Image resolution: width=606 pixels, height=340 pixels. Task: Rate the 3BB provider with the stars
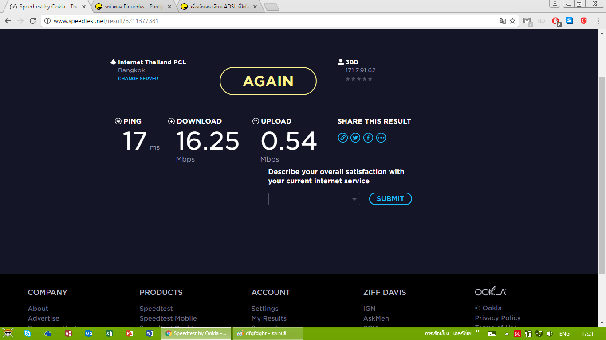tap(359, 79)
